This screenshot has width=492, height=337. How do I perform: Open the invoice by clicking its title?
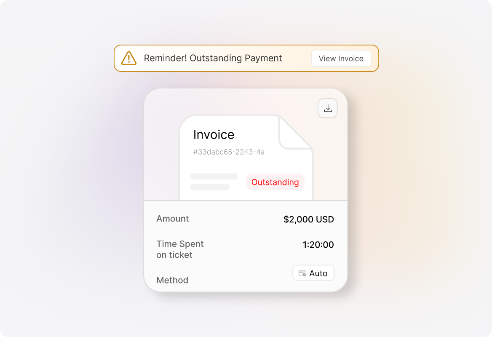[x=214, y=134]
